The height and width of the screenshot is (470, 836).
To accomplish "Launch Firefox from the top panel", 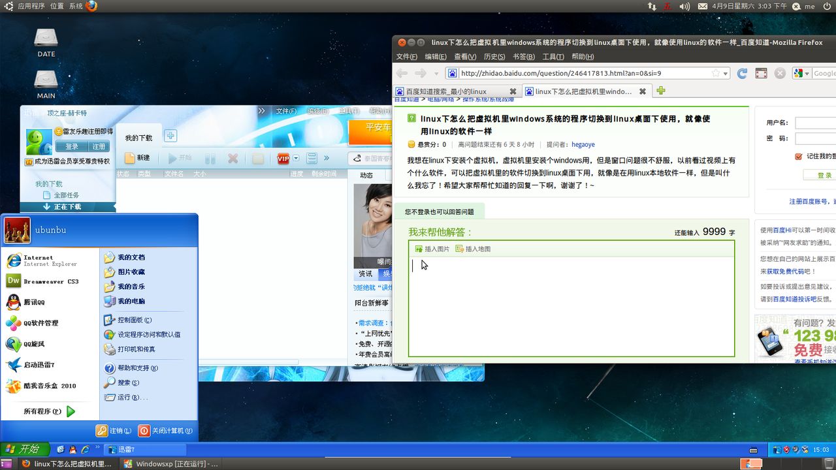I will click(91, 6).
